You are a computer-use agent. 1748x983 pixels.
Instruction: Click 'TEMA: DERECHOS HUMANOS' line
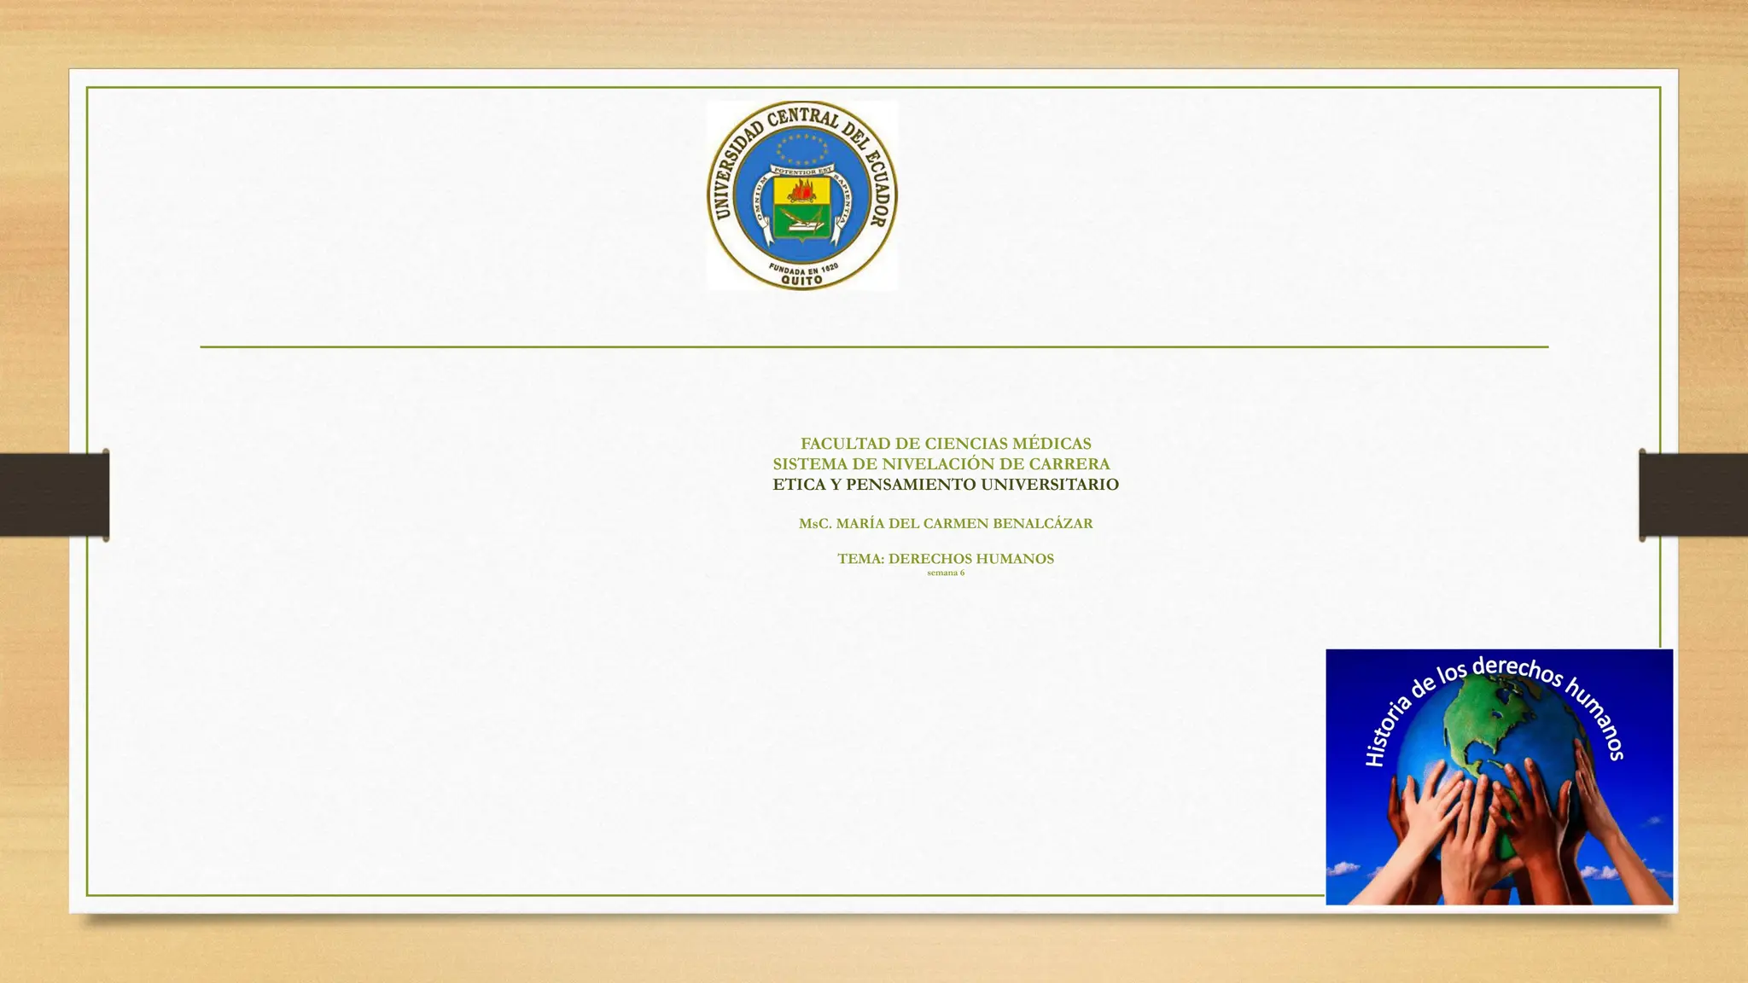pyautogui.click(x=945, y=559)
